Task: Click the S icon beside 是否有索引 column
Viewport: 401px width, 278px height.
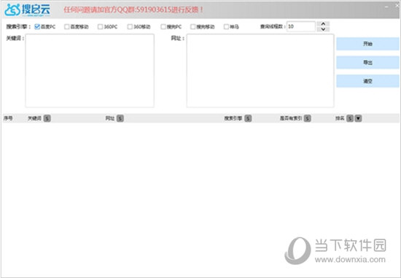Action: coord(308,118)
